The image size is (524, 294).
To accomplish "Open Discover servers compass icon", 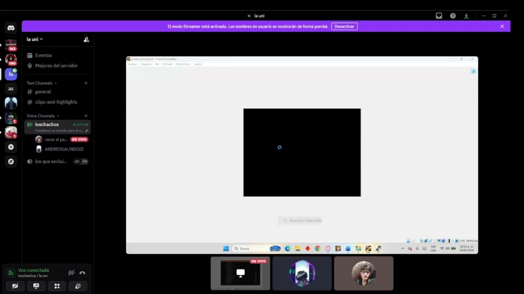I will point(11,162).
